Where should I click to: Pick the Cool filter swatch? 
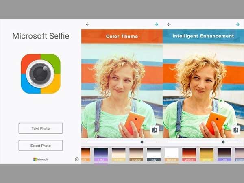(x=224, y=155)
